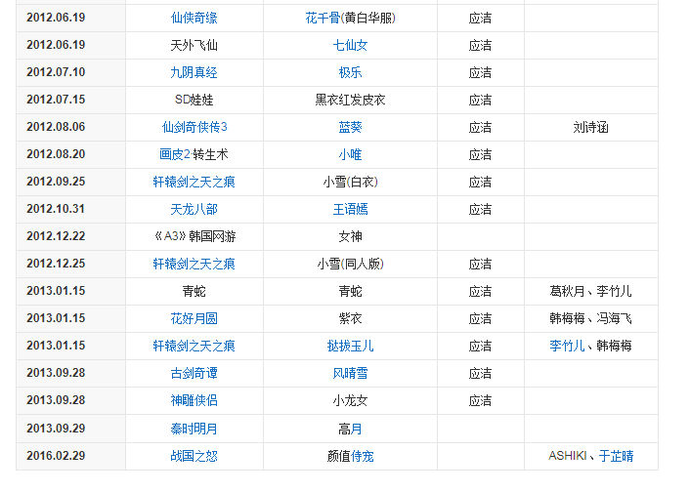The width and height of the screenshot is (690, 492).
Task: Click the 极乐 link
Action: [350, 72]
